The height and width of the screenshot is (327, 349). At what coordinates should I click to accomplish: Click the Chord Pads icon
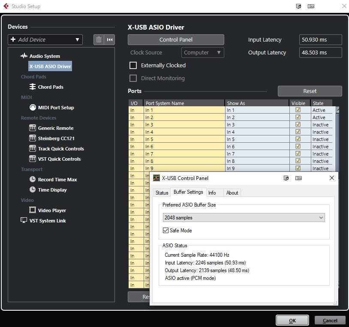(33, 87)
